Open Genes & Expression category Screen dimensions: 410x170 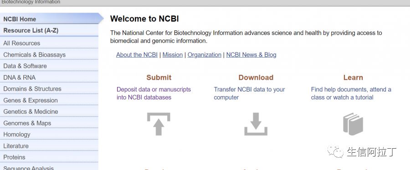(49, 100)
